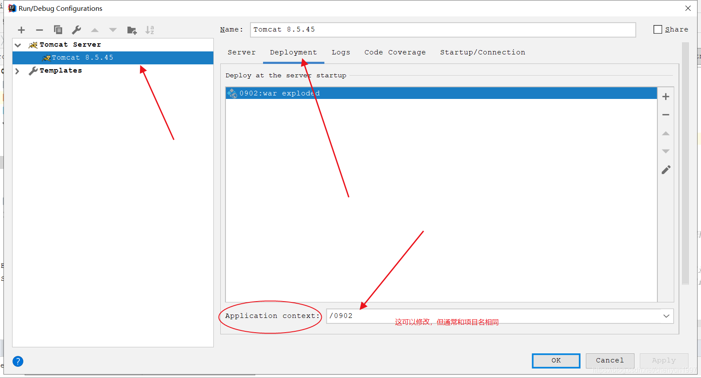Switch to the Logs tab
The height and width of the screenshot is (378, 701).
341,52
